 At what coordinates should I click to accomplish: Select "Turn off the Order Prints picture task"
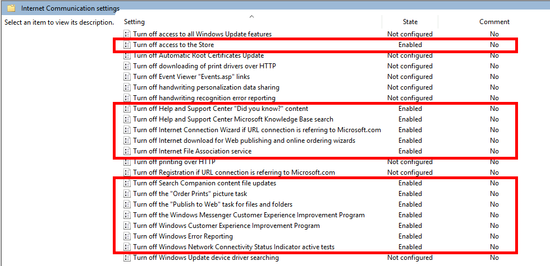[x=190, y=194]
